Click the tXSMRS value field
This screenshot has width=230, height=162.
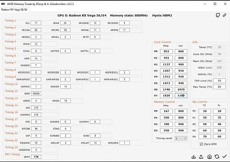36,115
